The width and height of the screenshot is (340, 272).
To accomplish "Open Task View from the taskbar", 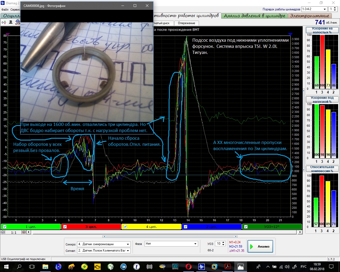I will [x=32, y=267].
